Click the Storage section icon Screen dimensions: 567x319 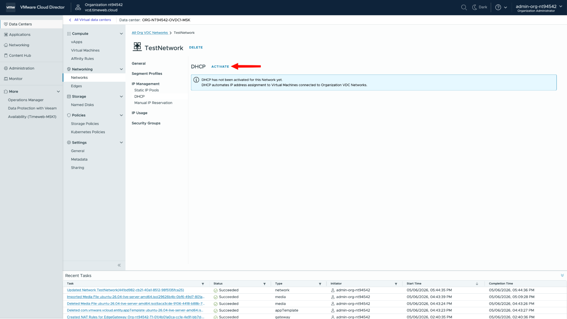tap(69, 97)
